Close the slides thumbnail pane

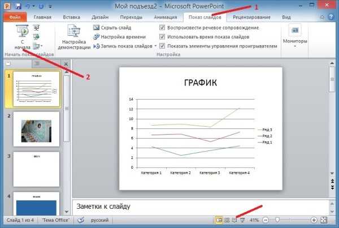coord(66,64)
